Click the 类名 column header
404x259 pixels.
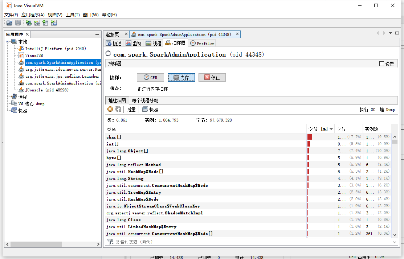click(x=205, y=129)
